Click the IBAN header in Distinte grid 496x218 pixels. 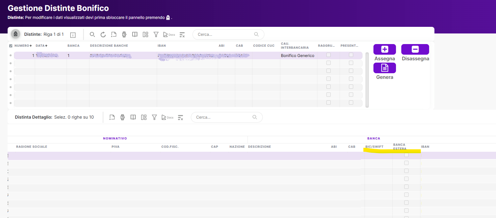point(162,46)
